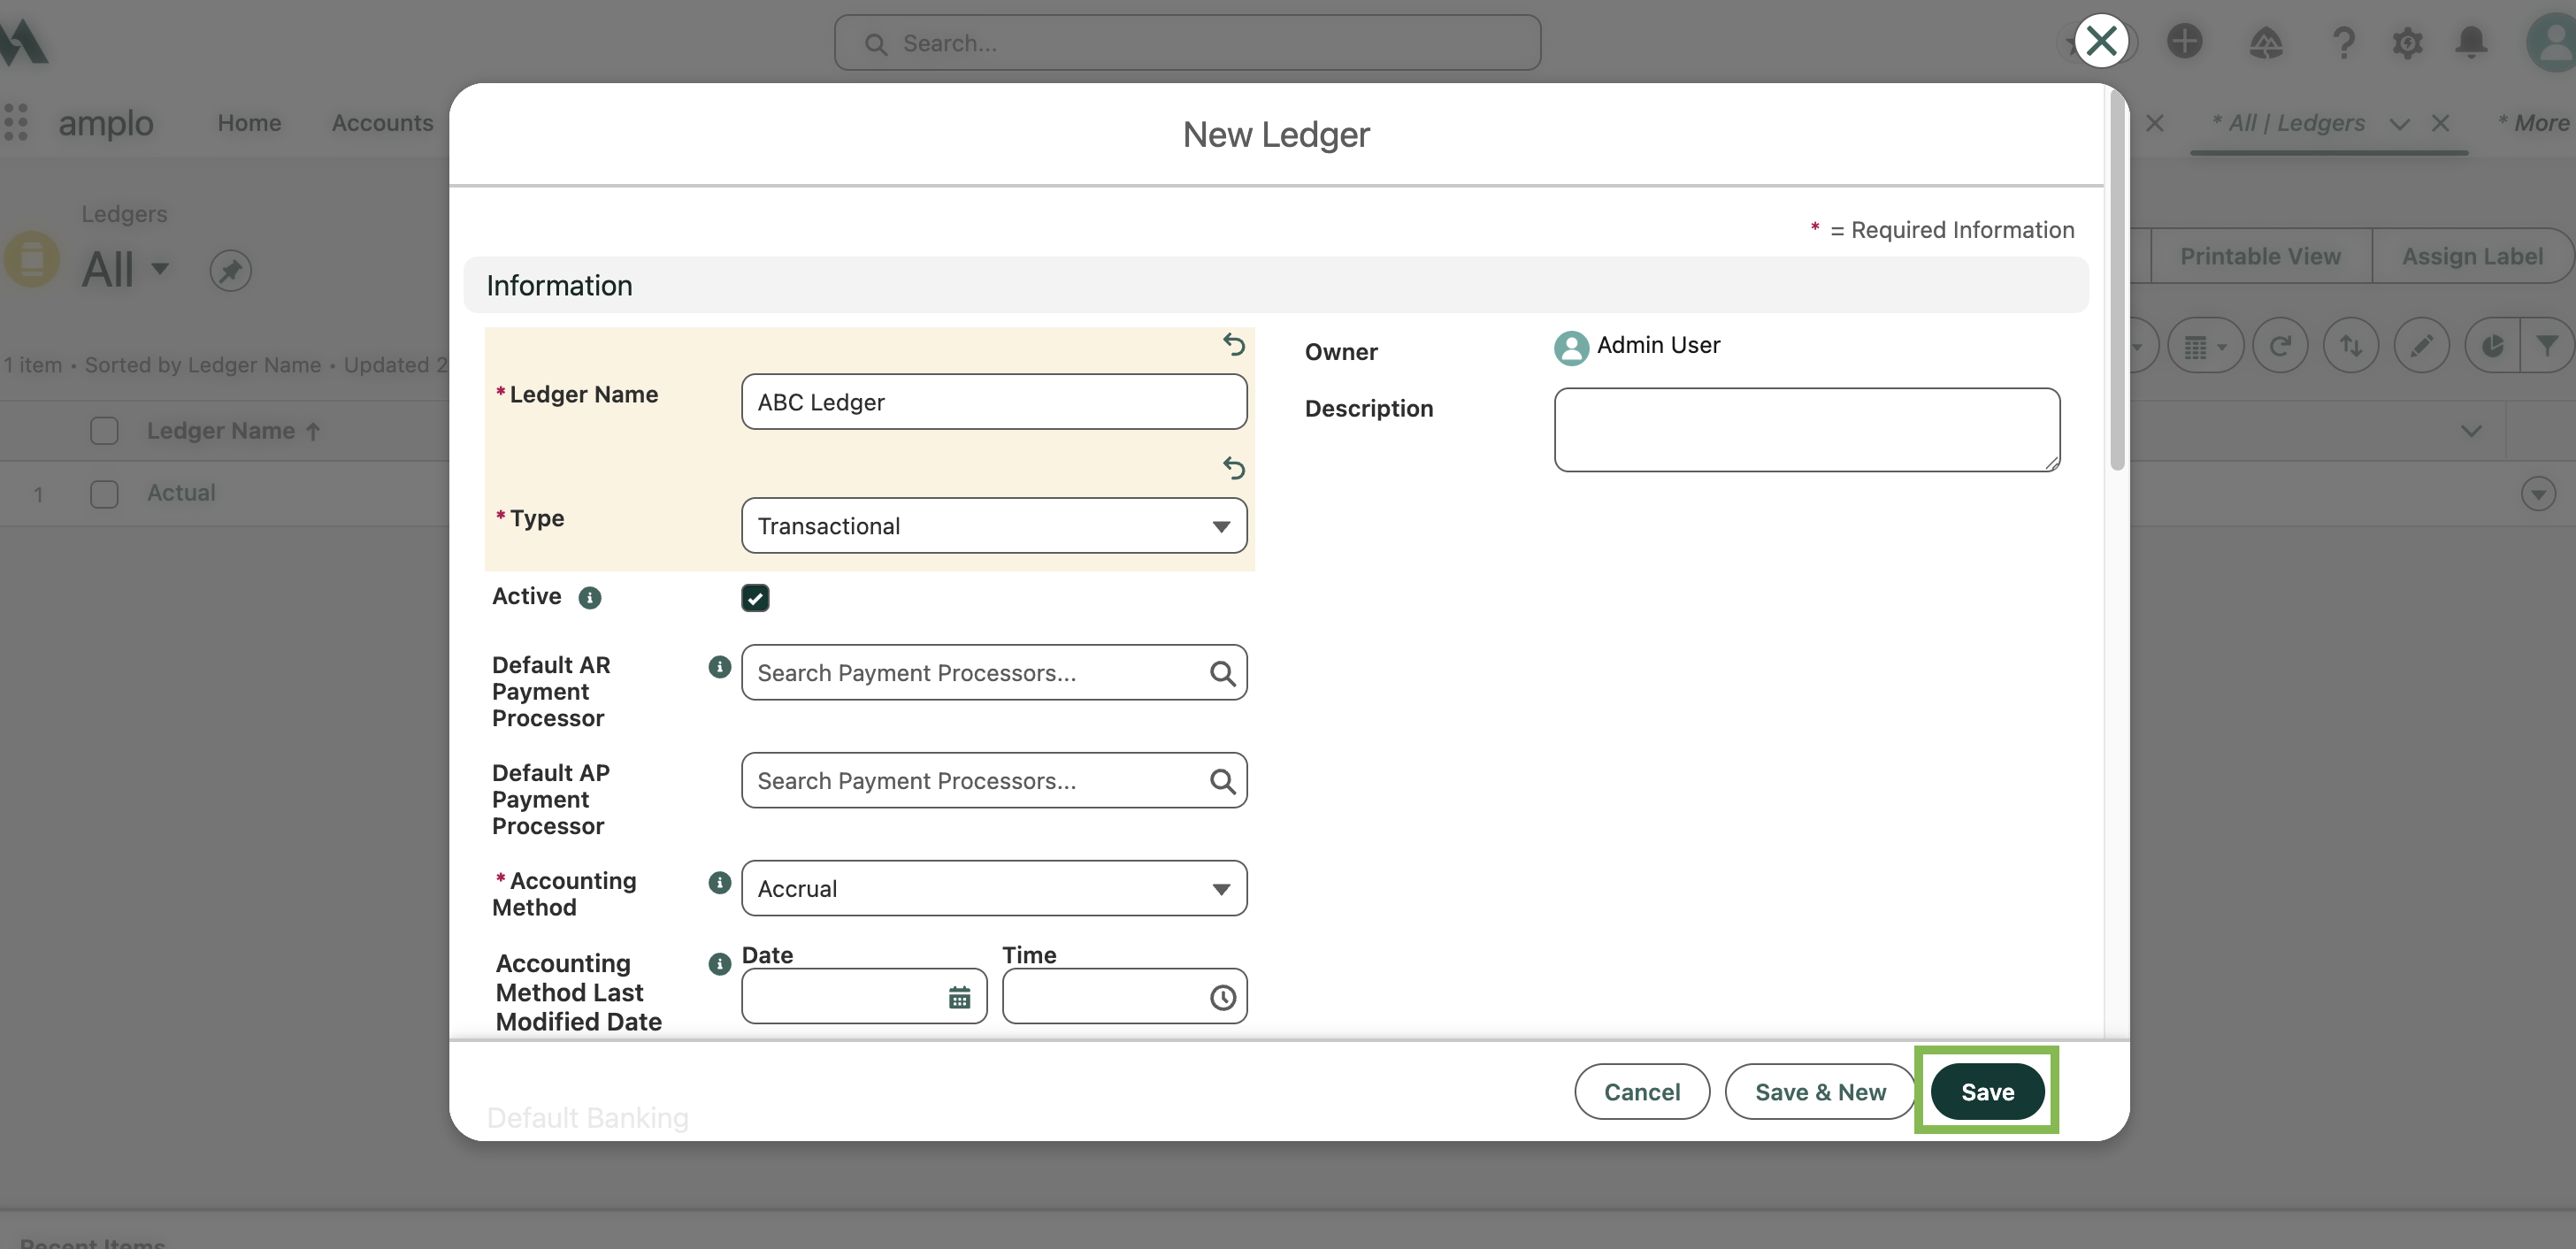2576x1249 pixels.
Task: Open the Type dropdown
Action: coord(993,525)
